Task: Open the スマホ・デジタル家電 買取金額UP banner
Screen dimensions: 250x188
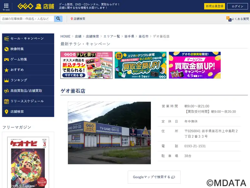Action: click(141, 65)
